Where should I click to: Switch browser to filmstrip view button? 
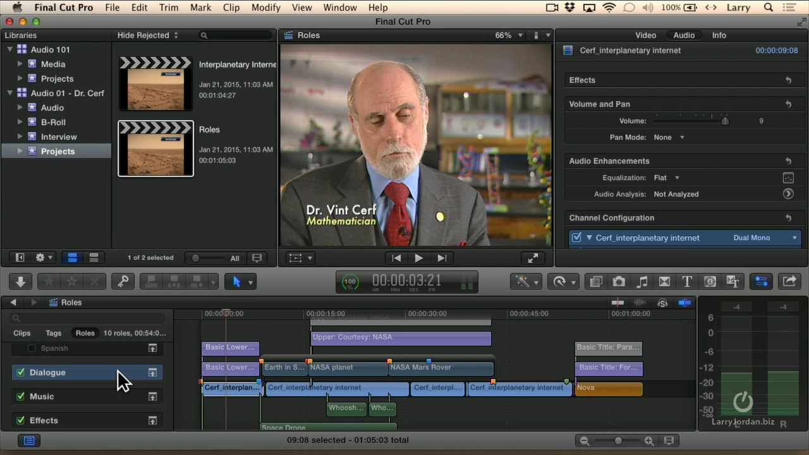72,258
